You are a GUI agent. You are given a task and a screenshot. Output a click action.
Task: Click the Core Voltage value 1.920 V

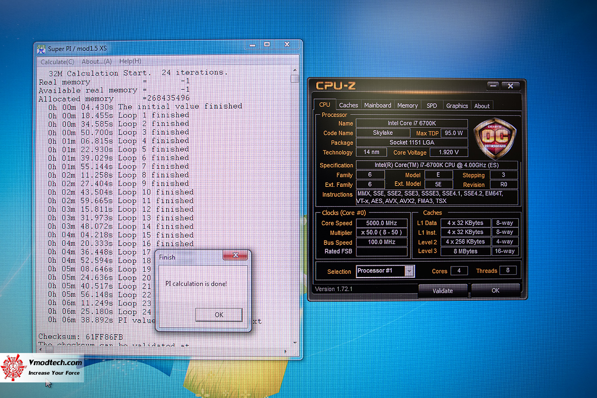pyautogui.click(x=448, y=152)
